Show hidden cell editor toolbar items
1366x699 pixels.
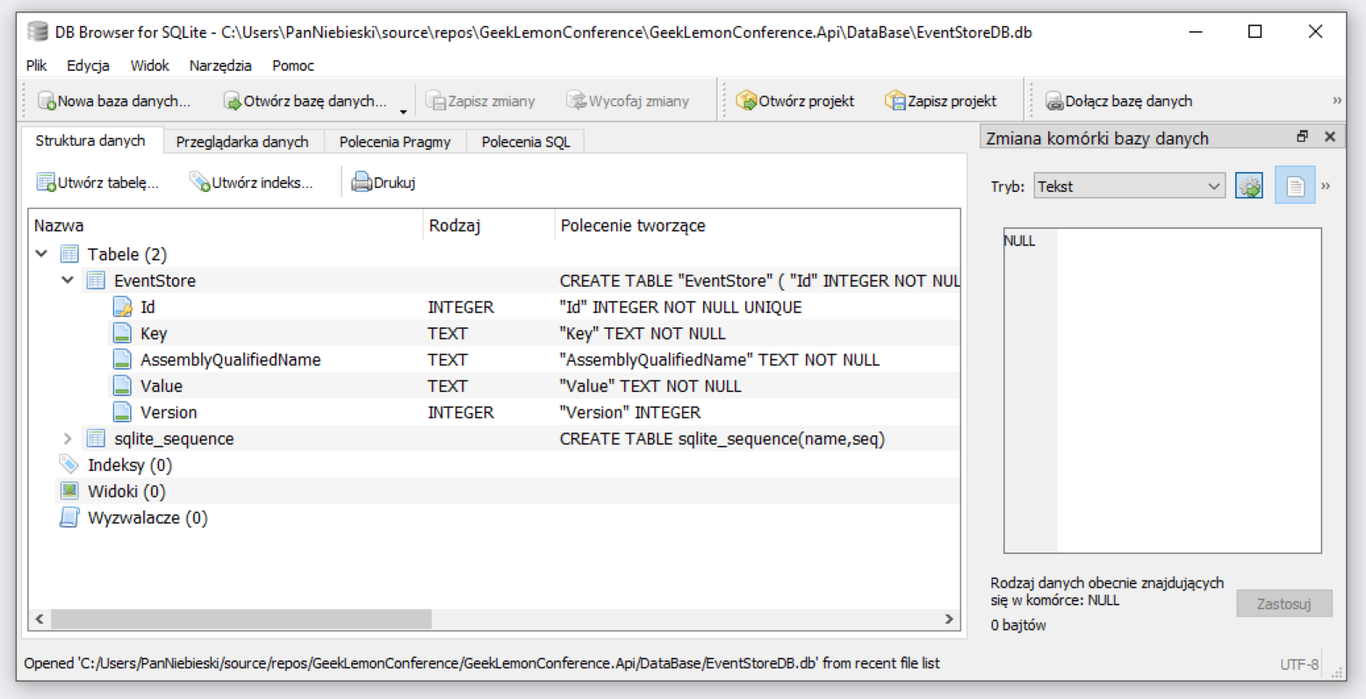1326,186
